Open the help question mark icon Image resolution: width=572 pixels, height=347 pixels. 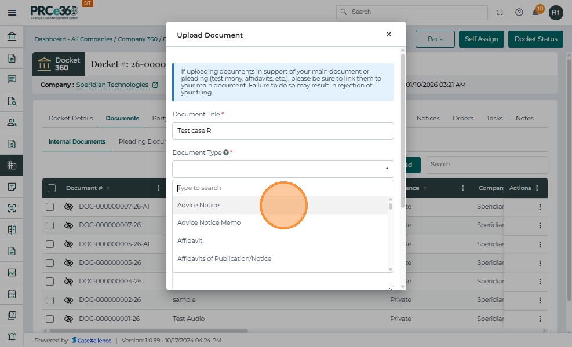519,12
